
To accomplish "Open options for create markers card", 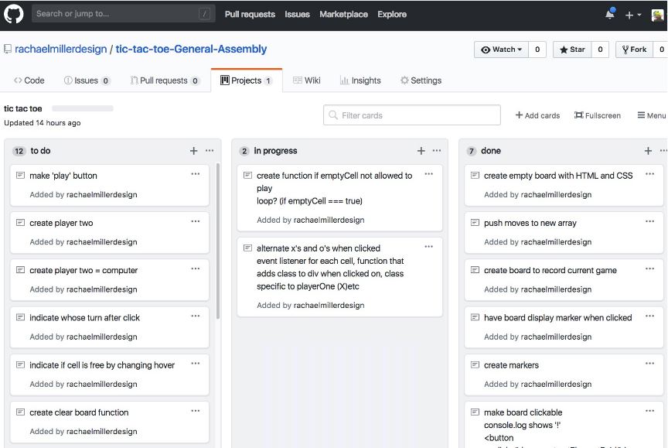I will (649, 363).
